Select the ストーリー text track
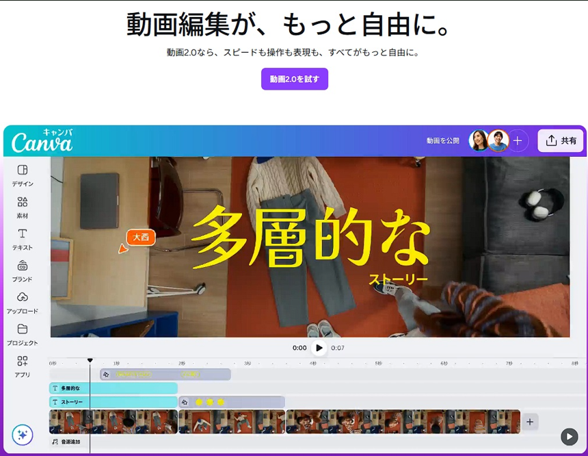 coord(113,402)
